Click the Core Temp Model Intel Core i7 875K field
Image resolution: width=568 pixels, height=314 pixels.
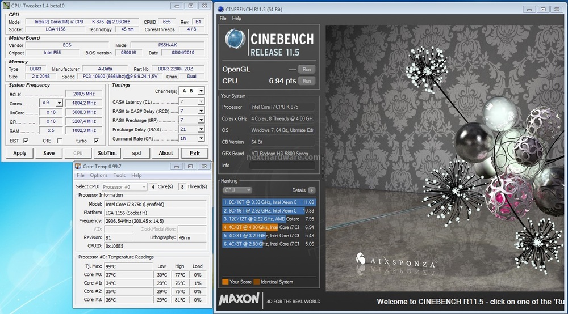pyautogui.click(x=155, y=204)
